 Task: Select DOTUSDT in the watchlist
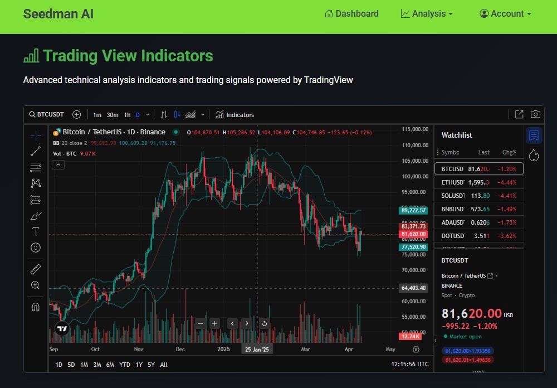click(479, 236)
